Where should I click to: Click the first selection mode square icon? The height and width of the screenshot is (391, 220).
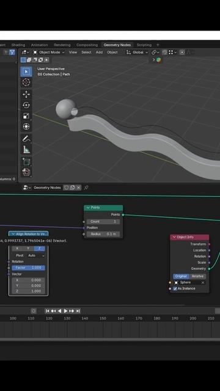pyautogui.click(x=23, y=60)
